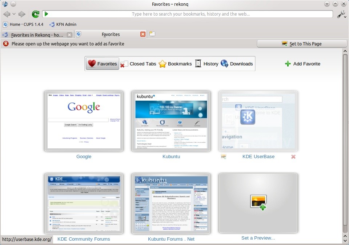Go back with the back arrow

7,14
